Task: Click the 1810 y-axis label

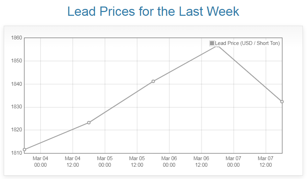Action: 16,153
